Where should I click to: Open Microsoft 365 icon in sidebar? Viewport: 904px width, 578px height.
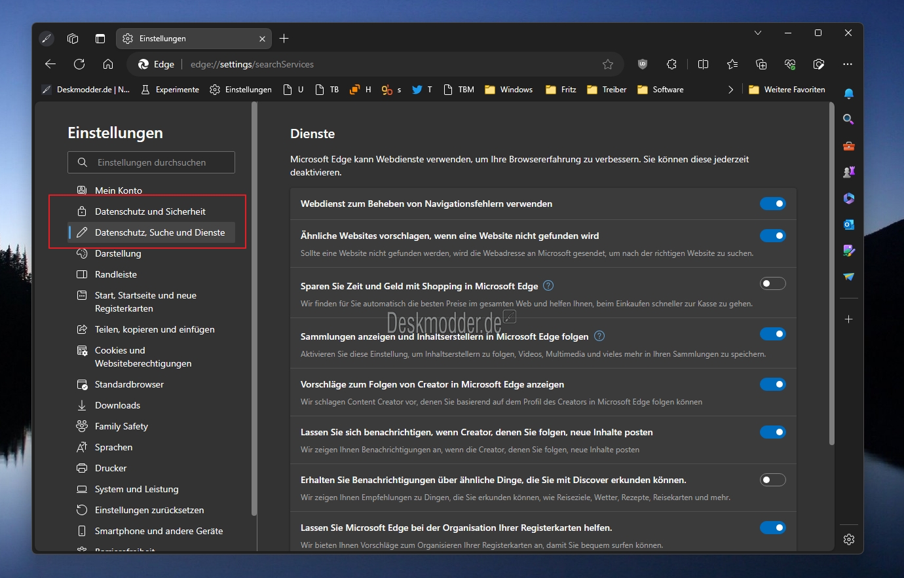[849, 198]
